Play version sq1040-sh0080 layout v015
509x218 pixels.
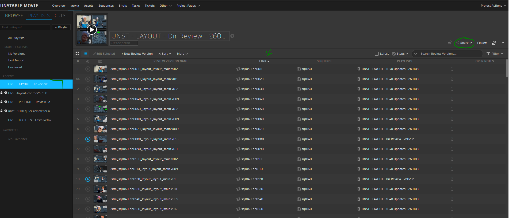(88, 139)
